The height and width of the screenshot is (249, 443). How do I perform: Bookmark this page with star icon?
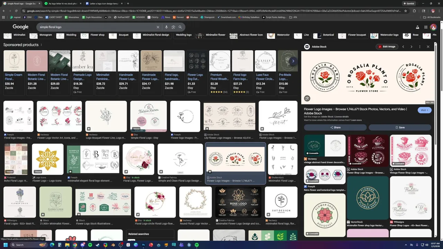[406, 11]
